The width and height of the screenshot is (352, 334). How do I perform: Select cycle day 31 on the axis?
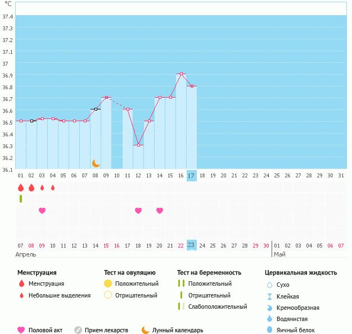click(x=341, y=176)
